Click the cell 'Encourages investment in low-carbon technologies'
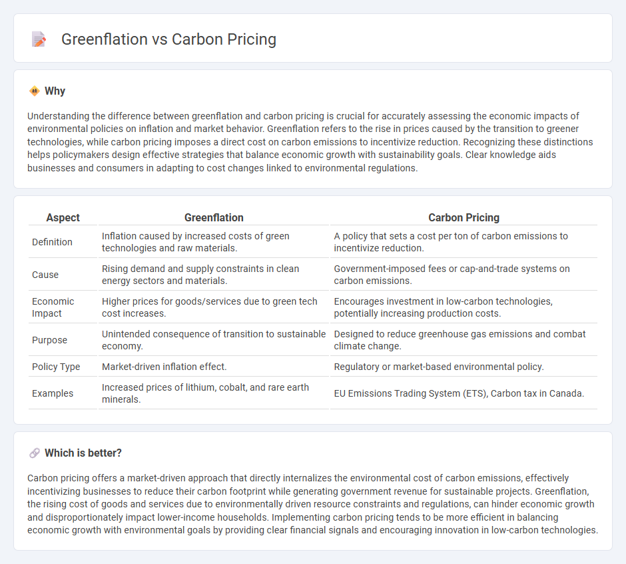Image resolution: width=626 pixels, height=564 pixels. coord(464,307)
